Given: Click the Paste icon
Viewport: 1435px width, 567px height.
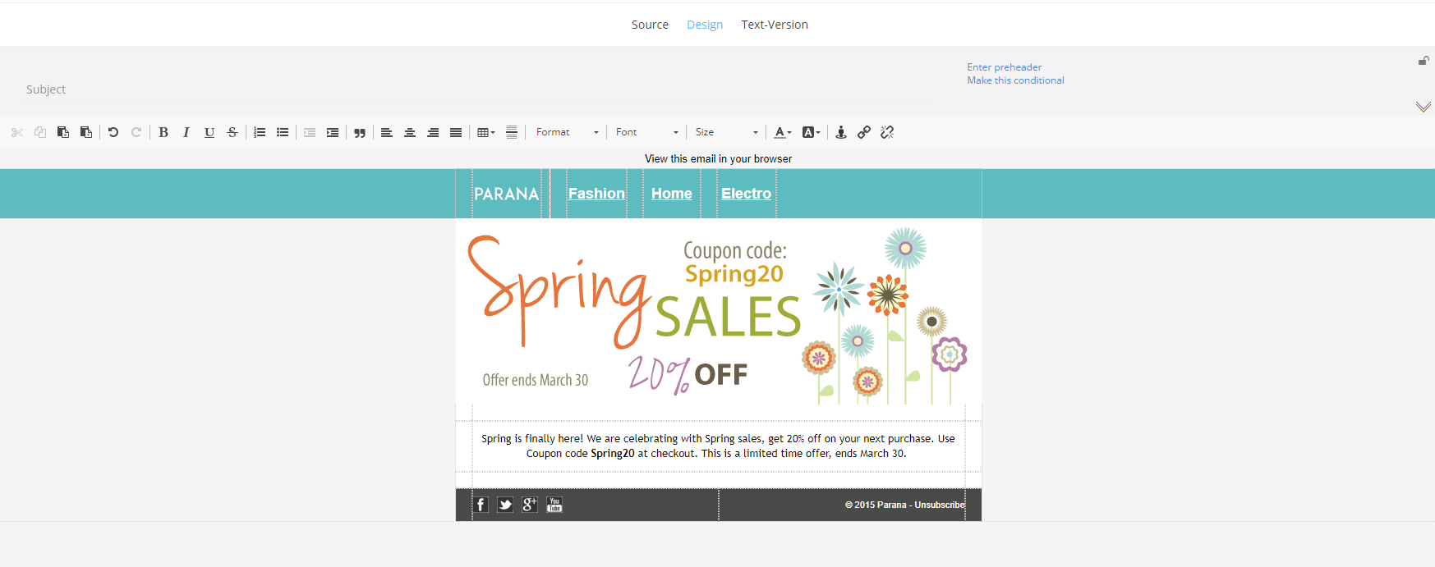Looking at the screenshot, I should click(63, 132).
